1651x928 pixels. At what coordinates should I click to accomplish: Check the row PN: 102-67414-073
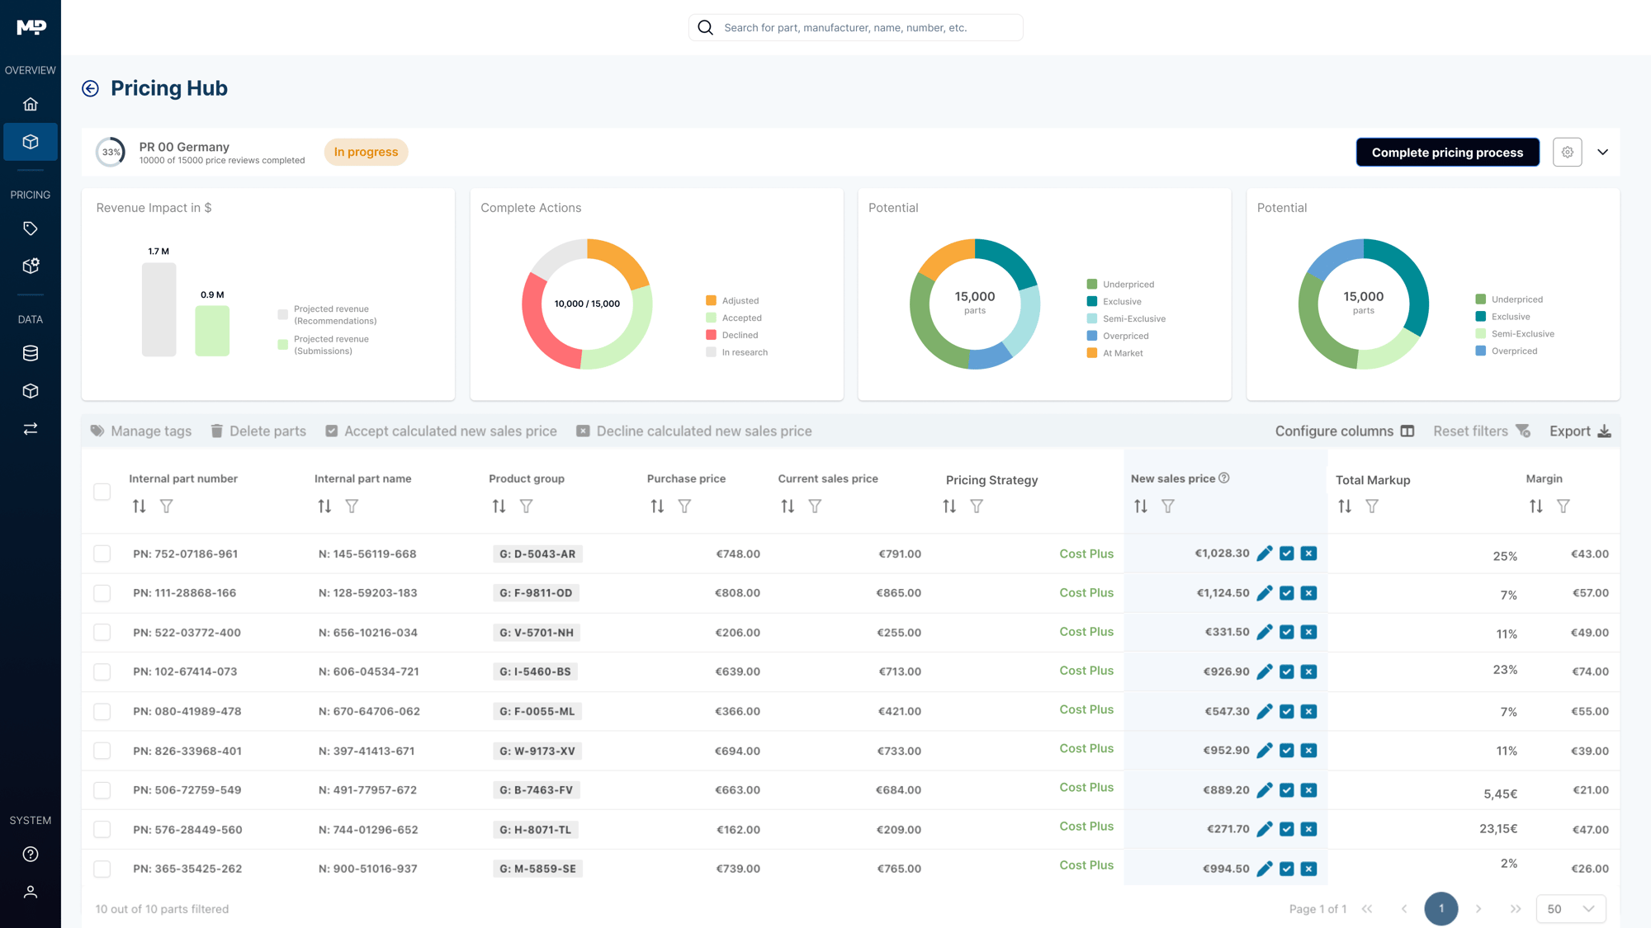tap(102, 671)
